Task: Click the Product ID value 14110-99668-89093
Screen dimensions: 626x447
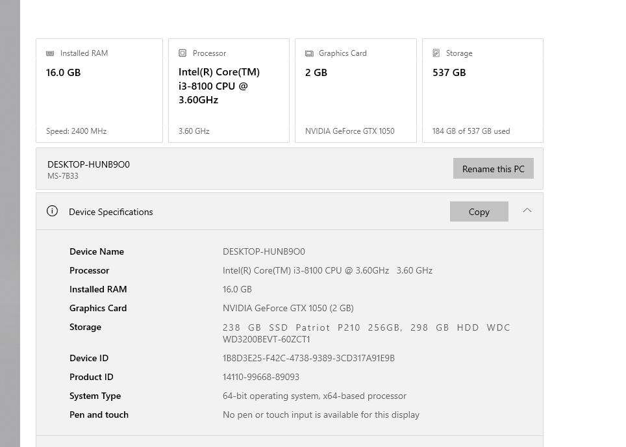Action: (261, 377)
